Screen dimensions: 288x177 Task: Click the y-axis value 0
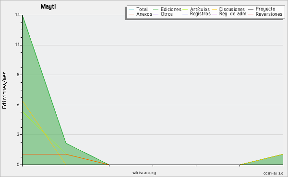click(18, 165)
